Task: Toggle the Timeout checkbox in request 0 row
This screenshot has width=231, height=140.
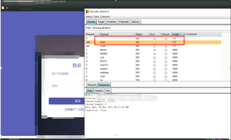Action: tap(166, 39)
